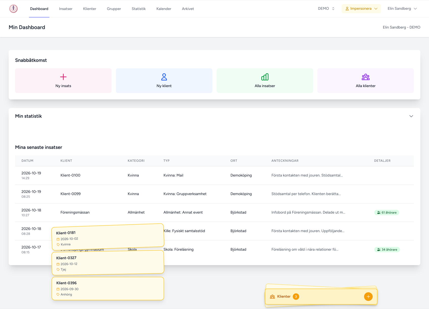Click the Alla insatser shortcut tile
The height and width of the screenshot is (309, 429).
point(265,81)
